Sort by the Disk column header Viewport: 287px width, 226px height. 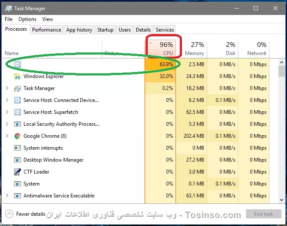pos(223,49)
